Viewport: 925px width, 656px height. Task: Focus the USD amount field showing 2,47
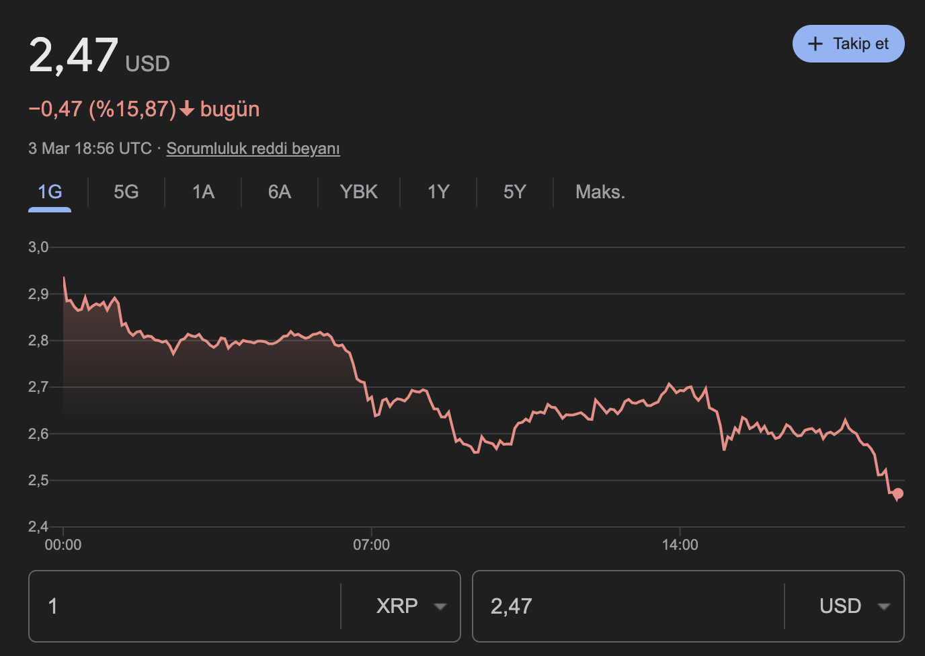click(x=629, y=606)
